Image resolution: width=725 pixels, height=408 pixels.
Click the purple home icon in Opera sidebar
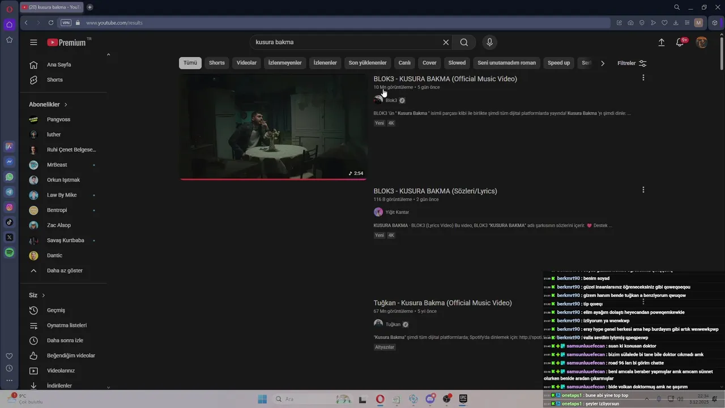click(x=10, y=24)
